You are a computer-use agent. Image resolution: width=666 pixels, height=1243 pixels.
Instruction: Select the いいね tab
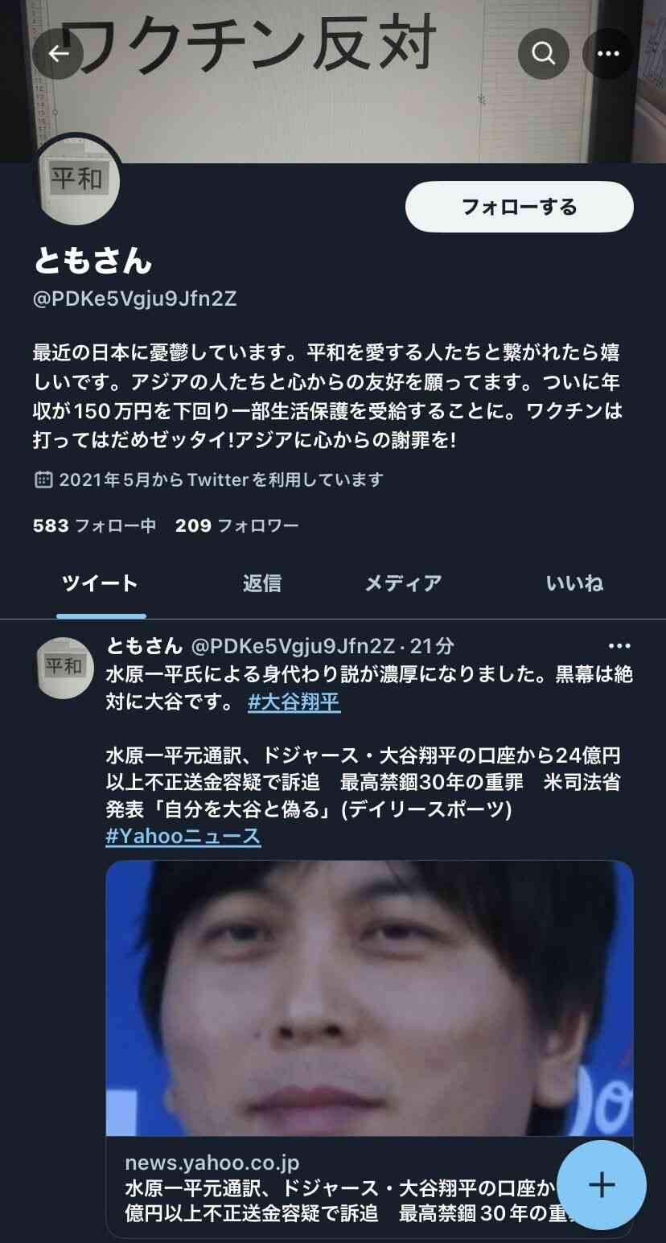point(574,583)
